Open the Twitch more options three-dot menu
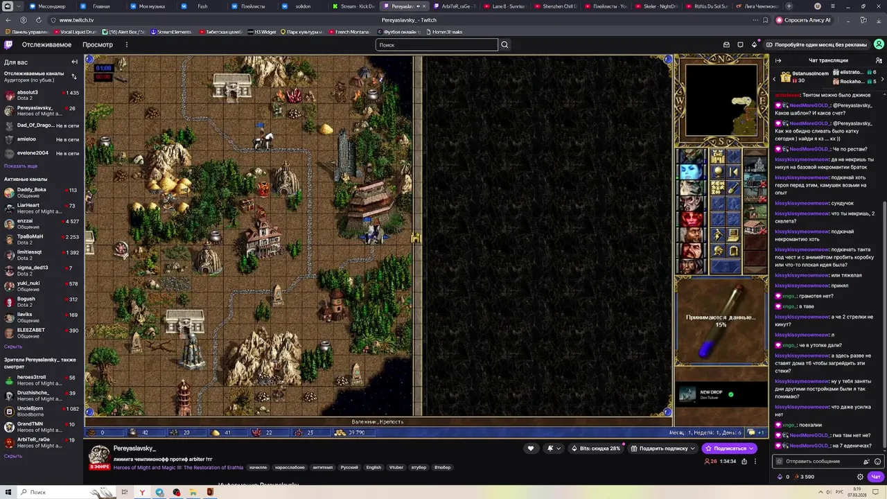This screenshot has width=887, height=499. coord(126,44)
